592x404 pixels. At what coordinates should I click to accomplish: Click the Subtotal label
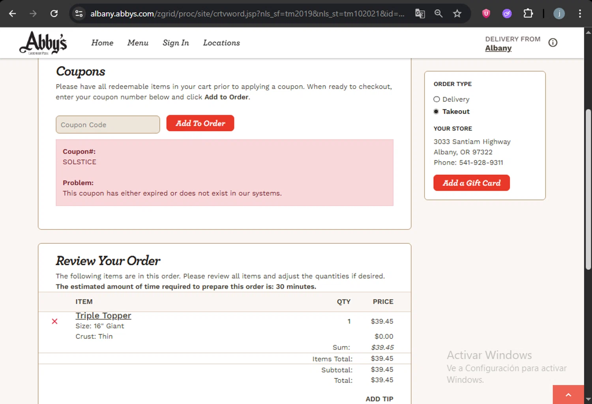(x=337, y=370)
